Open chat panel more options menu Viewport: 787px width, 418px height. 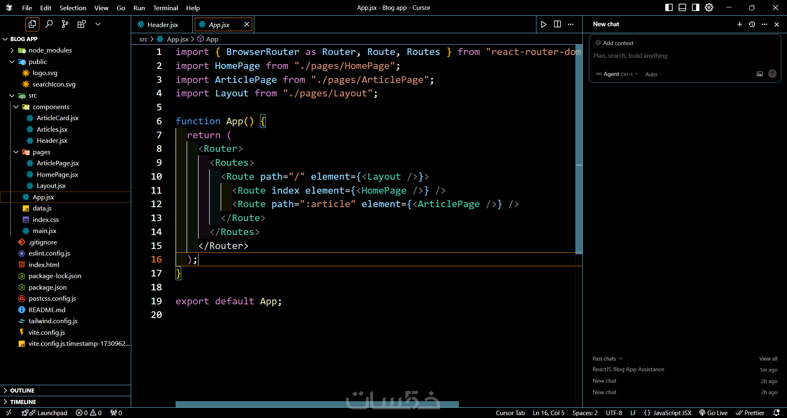tap(764, 24)
